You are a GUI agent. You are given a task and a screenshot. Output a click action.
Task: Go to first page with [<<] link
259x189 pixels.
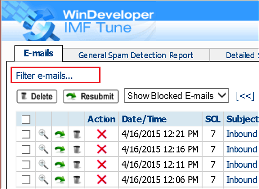coord(245,96)
